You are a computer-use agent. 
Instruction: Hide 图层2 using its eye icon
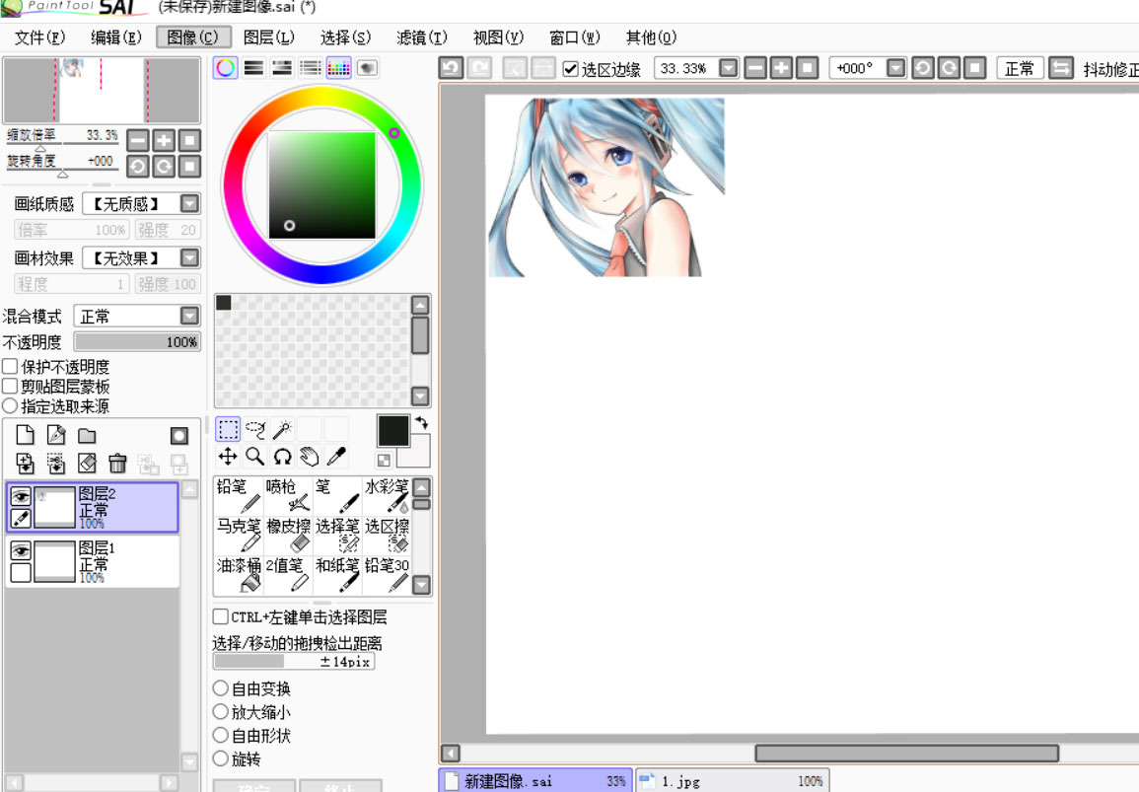click(x=21, y=497)
